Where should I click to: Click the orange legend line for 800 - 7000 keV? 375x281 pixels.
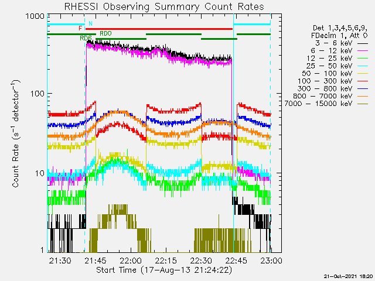click(363, 96)
